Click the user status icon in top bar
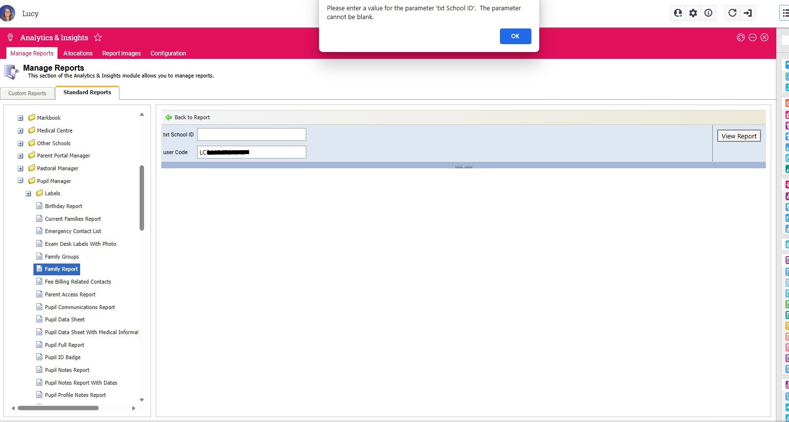Image resolution: width=789 pixels, height=422 pixels. click(x=678, y=13)
